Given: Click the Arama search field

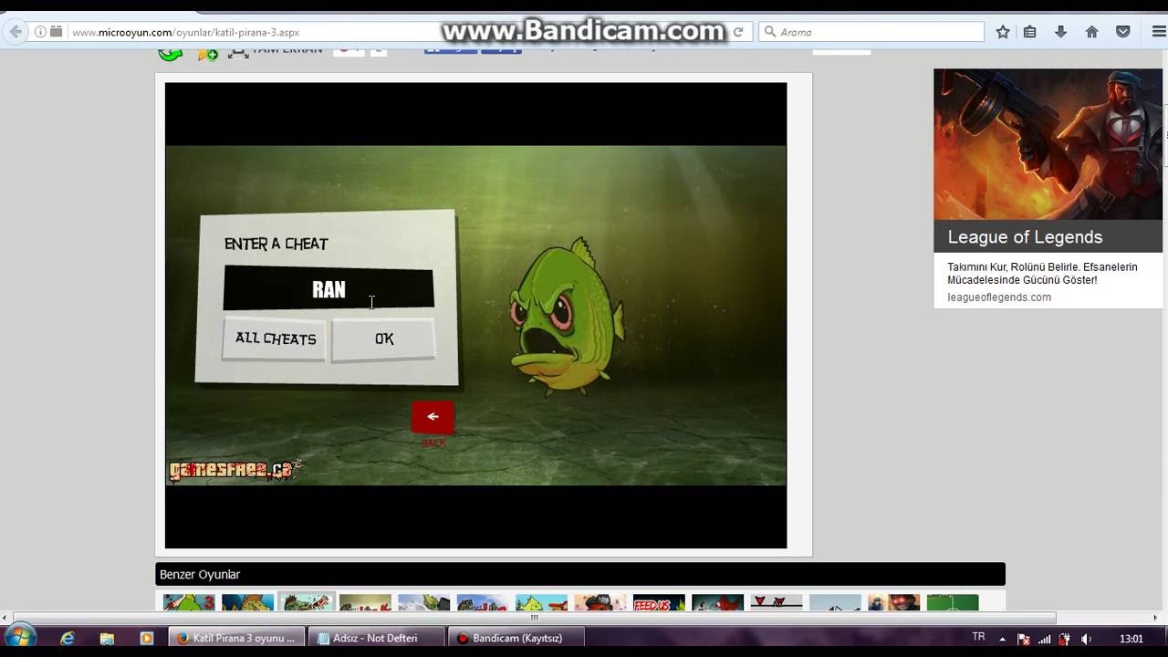Looking at the screenshot, I should (x=871, y=32).
